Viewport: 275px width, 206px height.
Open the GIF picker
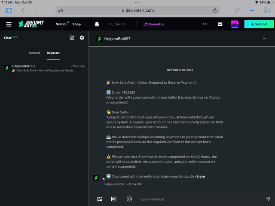[114, 199]
